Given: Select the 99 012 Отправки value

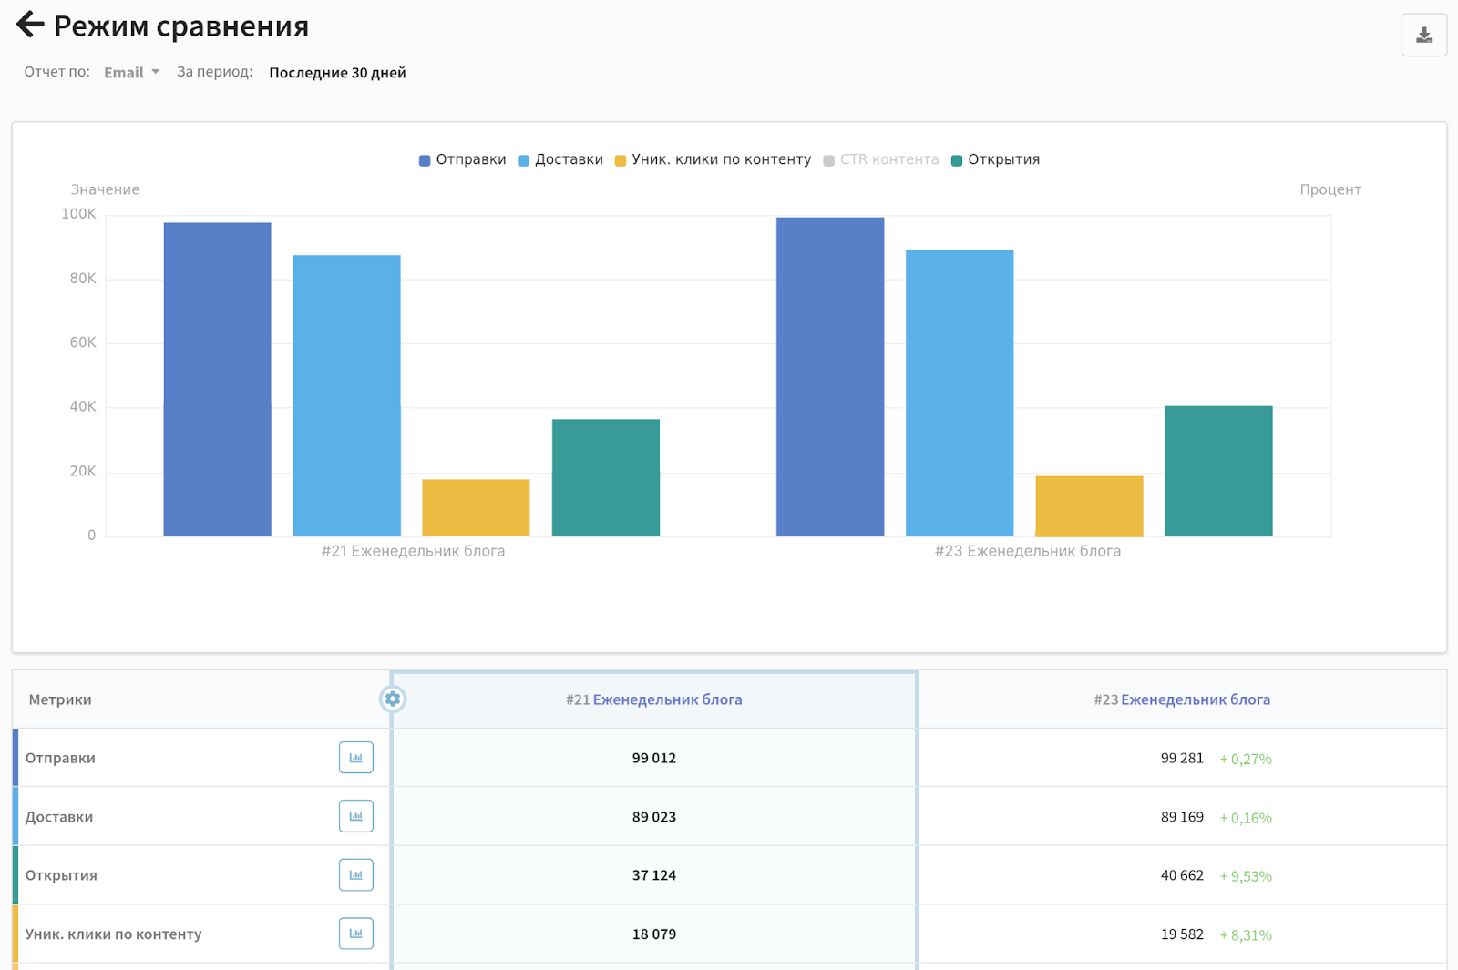Looking at the screenshot, I should (654, 758).
